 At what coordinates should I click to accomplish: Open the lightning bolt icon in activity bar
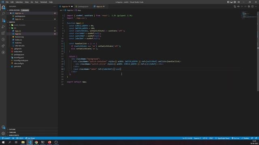[x=3, y=52]
